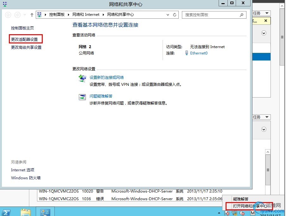This screenshot has height=216, width=286.
Task: Open 更改高级共享设置 link
Action: 26,48
